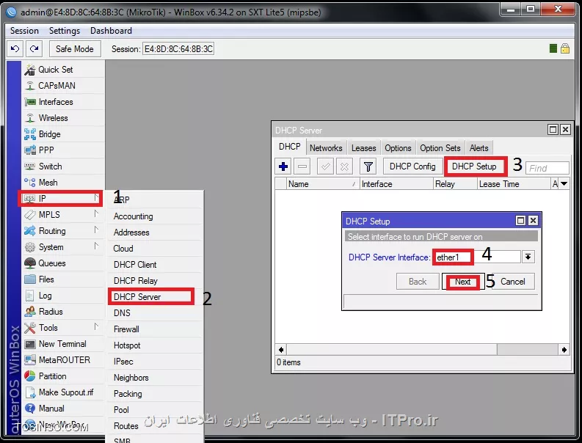582x443 pixels.
Task: Open Wireless from sidebar
Action: click(x=62, y=118)
